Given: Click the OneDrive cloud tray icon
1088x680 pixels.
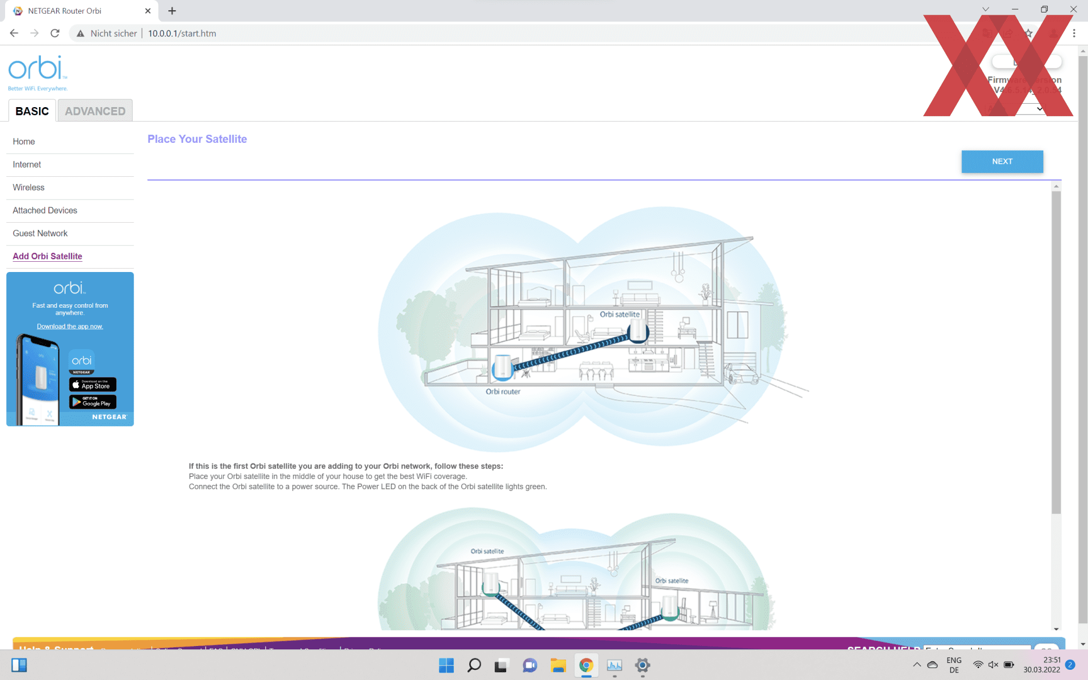Looking at the screenshot, I should 932,665.
